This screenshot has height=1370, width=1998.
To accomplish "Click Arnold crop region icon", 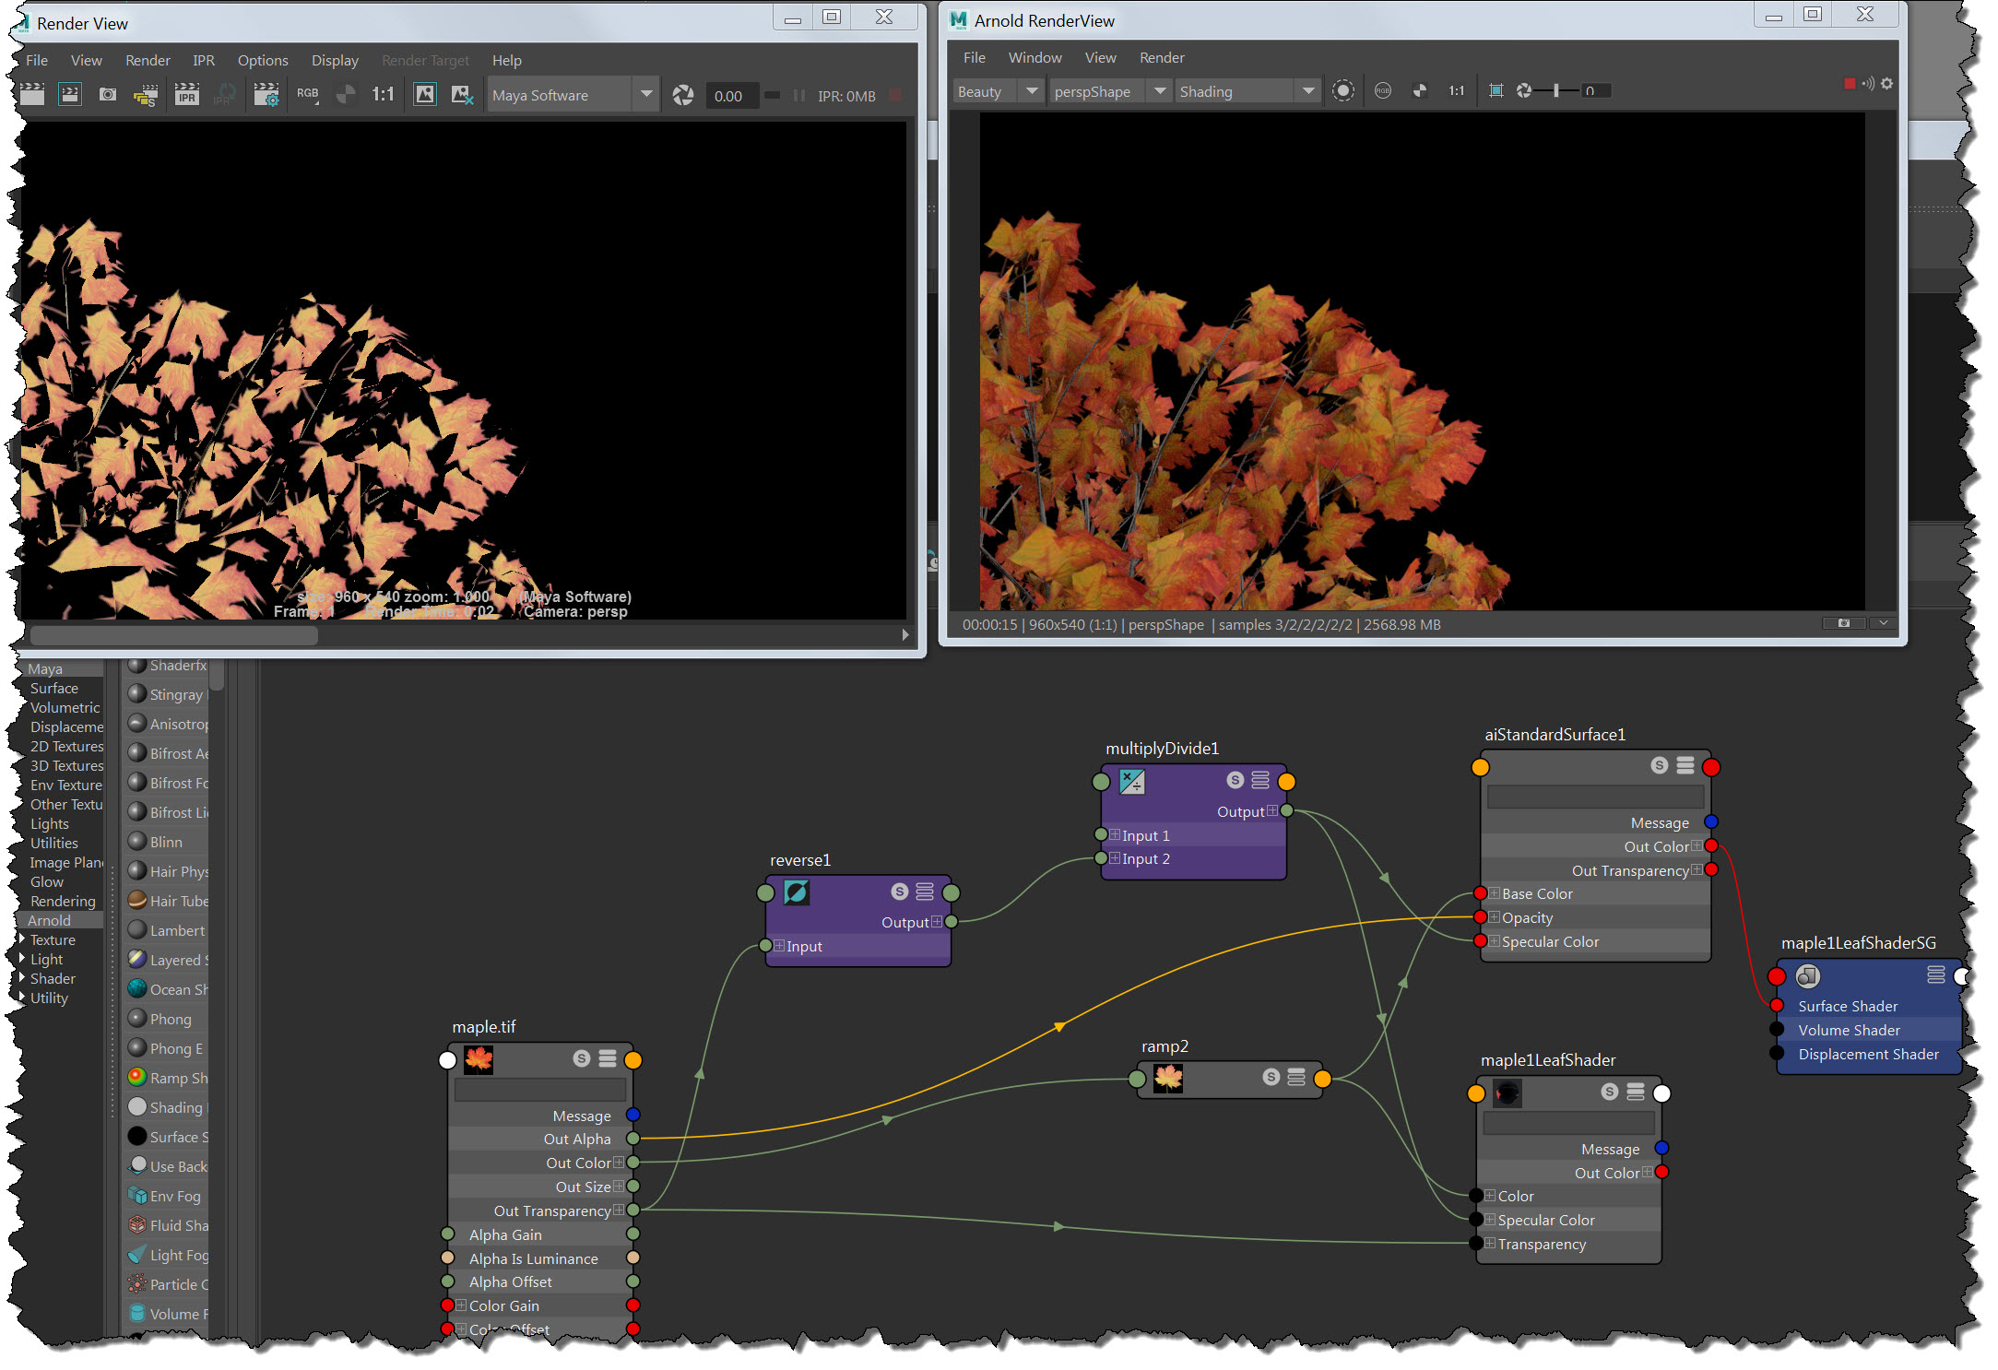I will point(1496,90).
